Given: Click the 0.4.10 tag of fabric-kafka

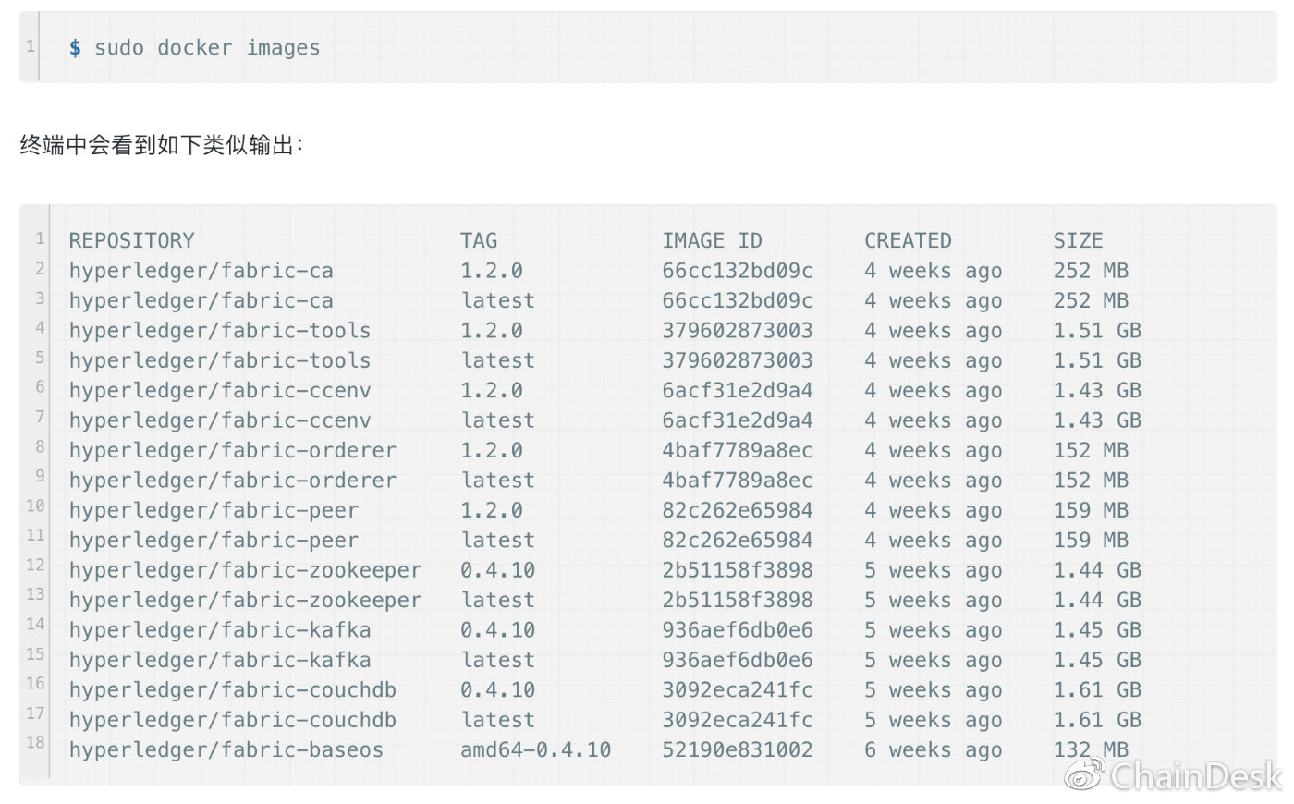Looking at the screenshot, I should [x=498, y=630].
